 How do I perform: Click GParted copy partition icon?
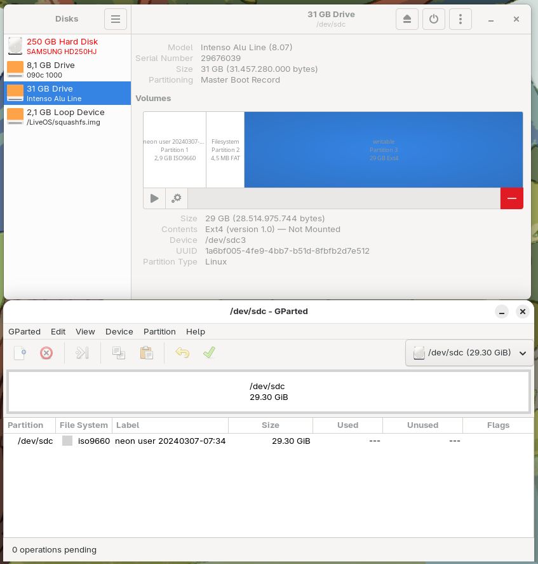coord(119,353)
